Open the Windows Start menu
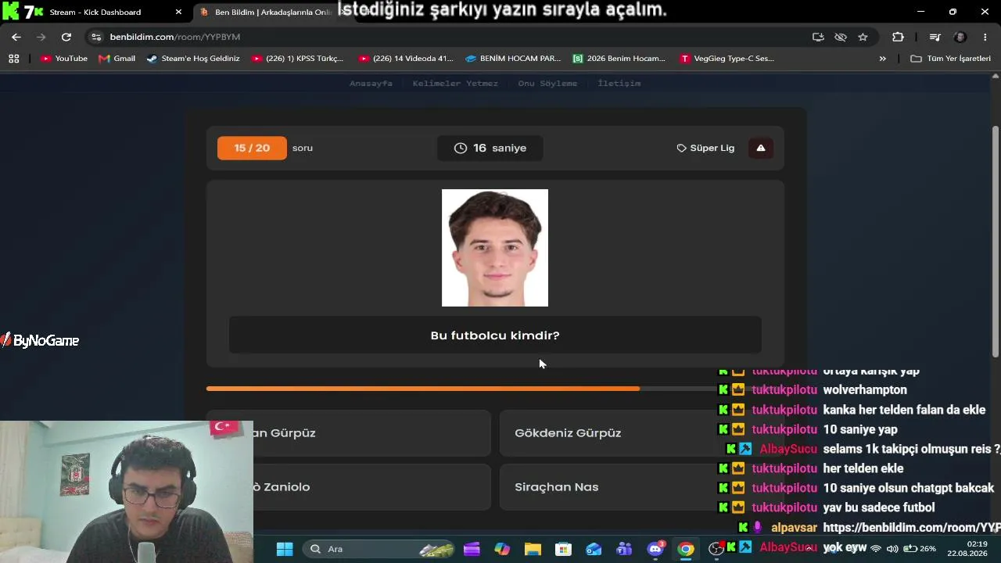This screenshot has height=563, width=1001. [x=285, y=549]
